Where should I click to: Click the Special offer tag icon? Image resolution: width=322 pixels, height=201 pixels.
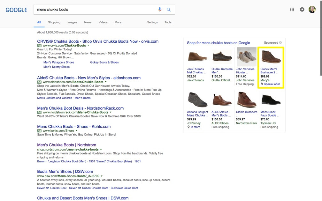(262, 84)
